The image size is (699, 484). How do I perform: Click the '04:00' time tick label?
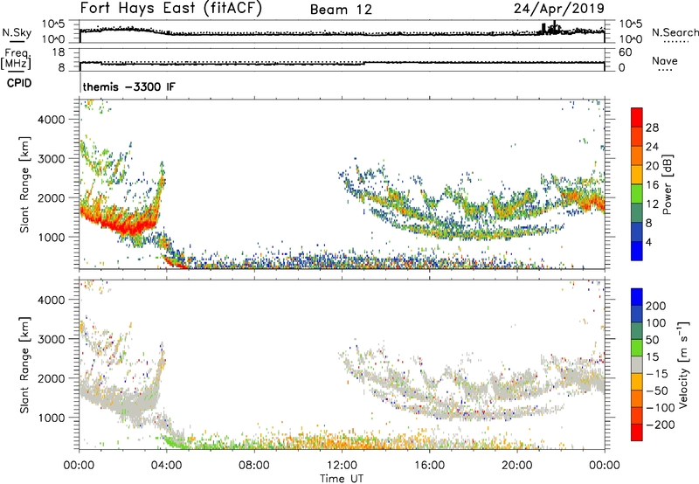[167, 466]
